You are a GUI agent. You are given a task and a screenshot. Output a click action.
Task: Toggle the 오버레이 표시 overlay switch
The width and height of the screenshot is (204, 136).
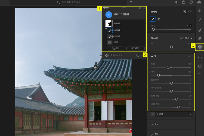point(107,56)
